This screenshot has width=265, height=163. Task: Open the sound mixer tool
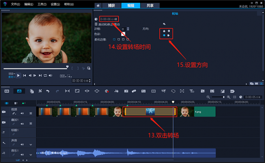click(116, 91)
